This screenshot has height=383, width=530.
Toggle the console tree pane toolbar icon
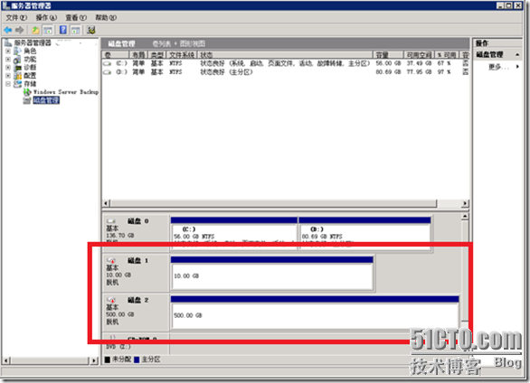pyautogui.click(x=48, y=30)
